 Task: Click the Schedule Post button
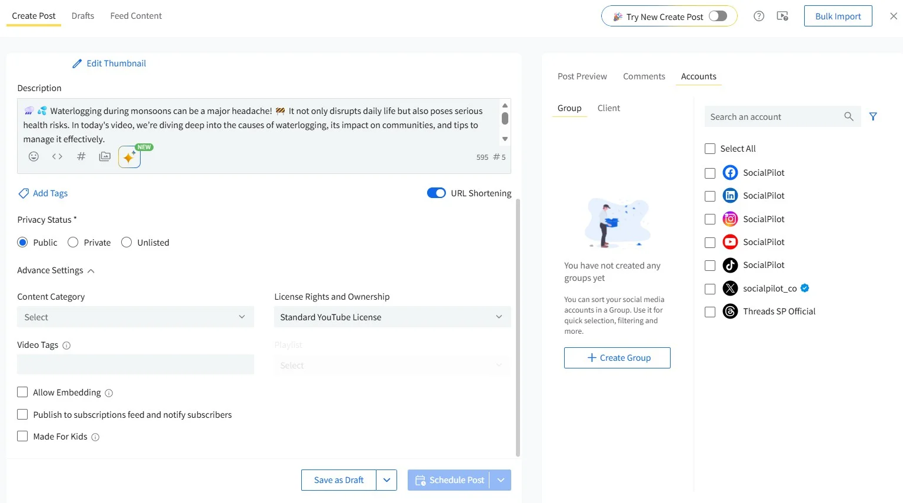(x=449, y=480)
